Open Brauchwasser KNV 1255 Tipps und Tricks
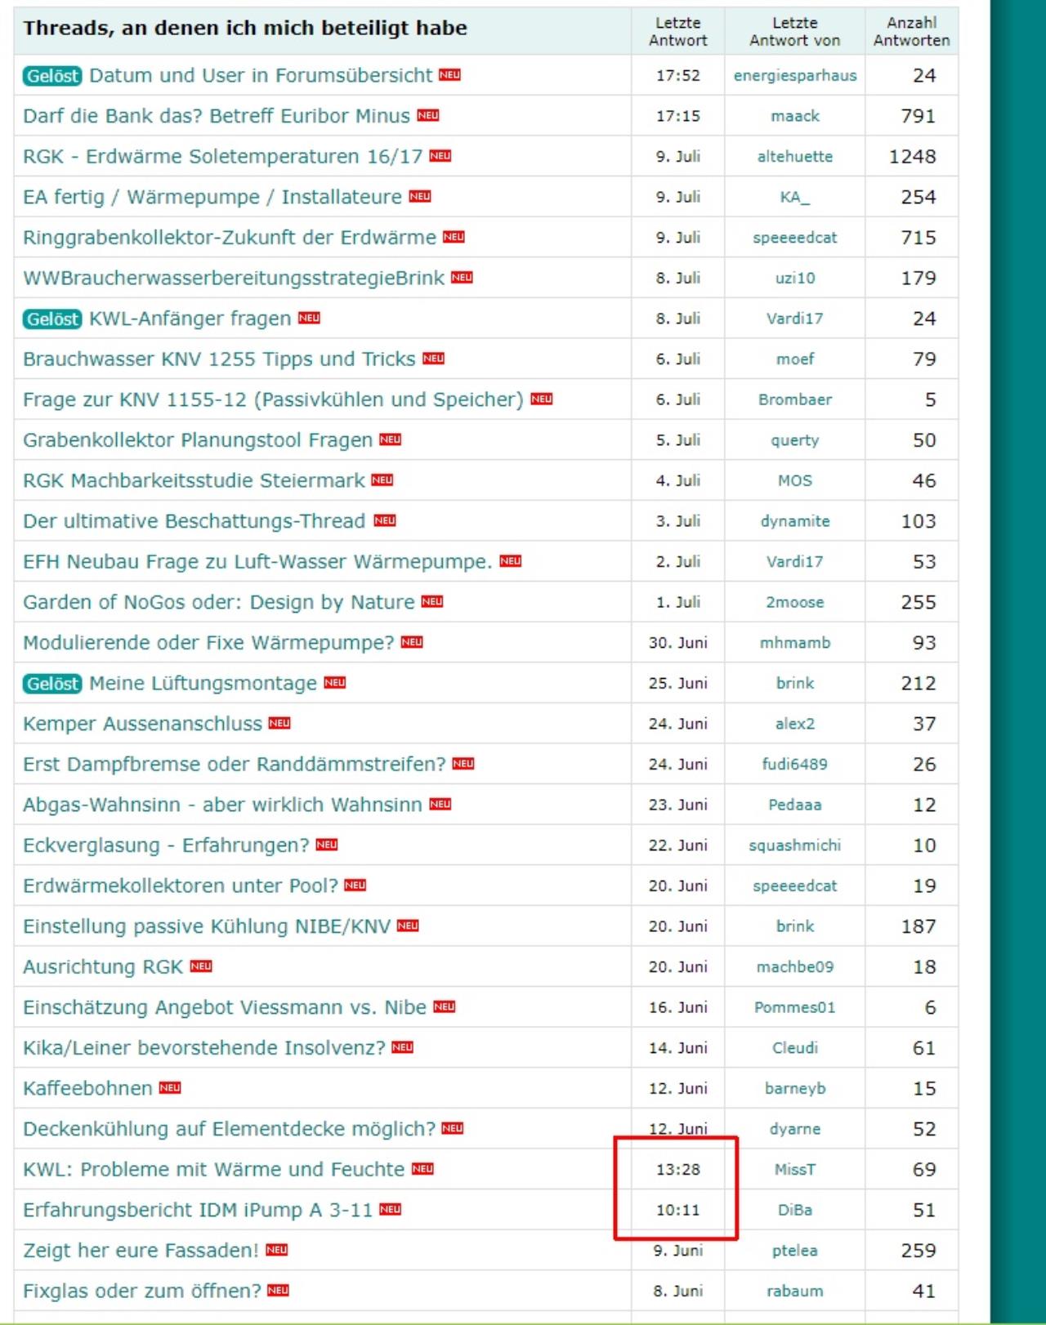The height and width of the screenshot is (1325, 1046). pyautogui.click(x=219, y=359)
